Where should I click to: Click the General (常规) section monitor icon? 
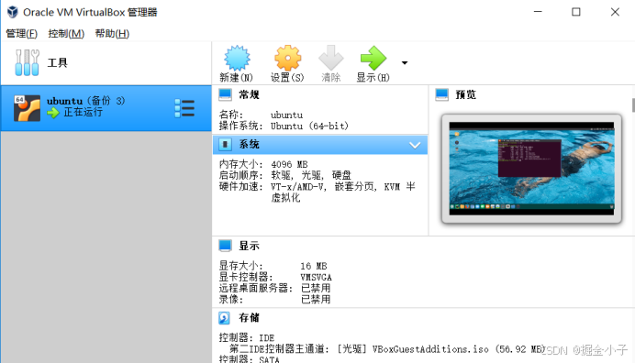(225, 94)
